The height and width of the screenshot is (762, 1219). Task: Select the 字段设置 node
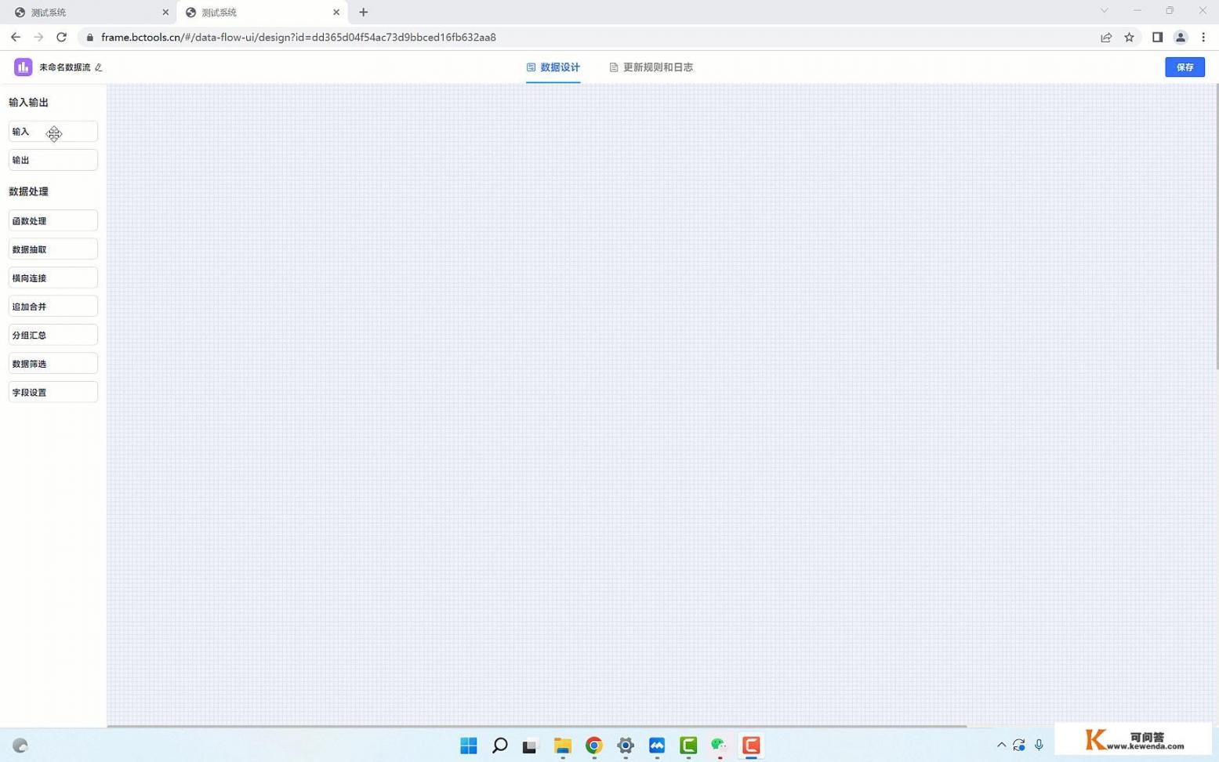coord(53,392)
